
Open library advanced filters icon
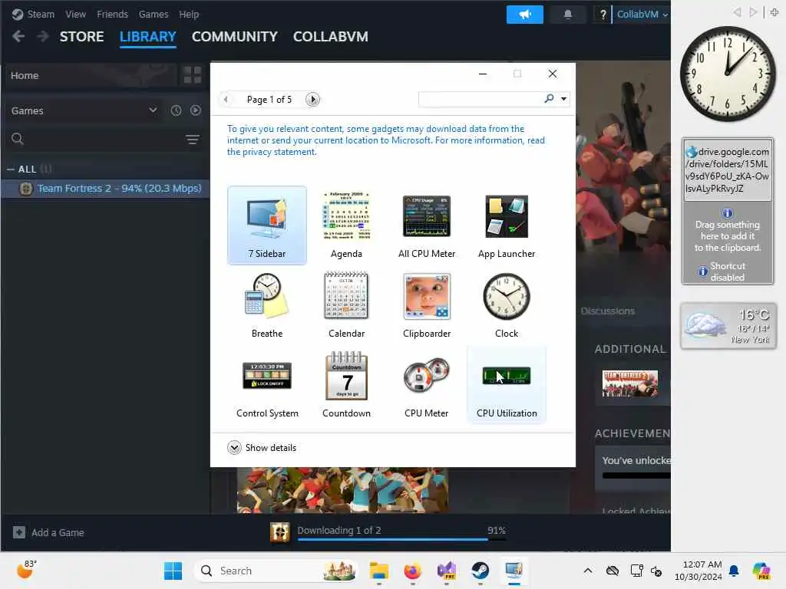193,140
